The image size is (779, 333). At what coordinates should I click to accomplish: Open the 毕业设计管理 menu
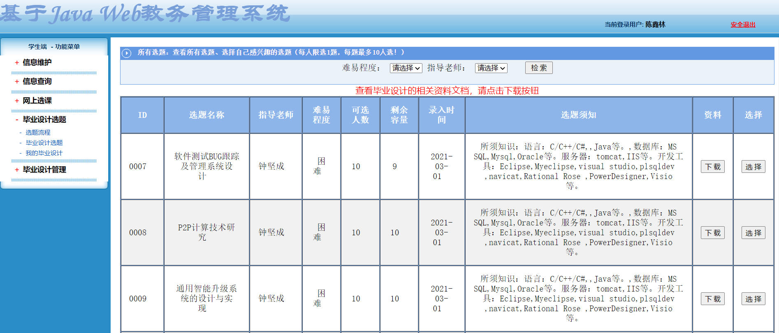pos(44,170)
